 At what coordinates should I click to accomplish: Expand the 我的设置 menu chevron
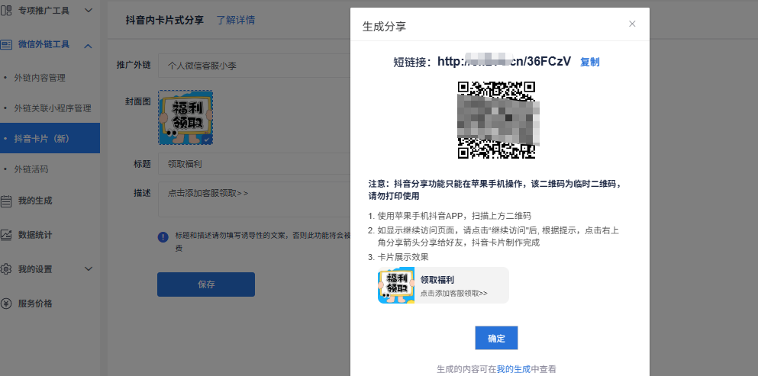tap(89, 269)
